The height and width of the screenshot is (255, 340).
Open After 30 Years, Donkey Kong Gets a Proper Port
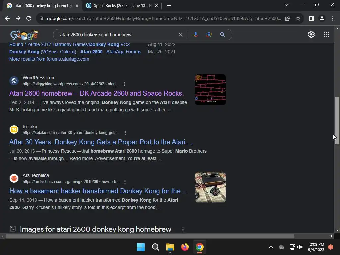(x=101, y=142)
